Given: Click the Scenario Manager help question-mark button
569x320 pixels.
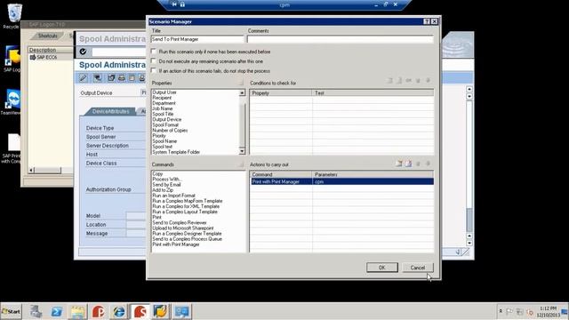Looking at the screenshot, I should pyautogui.click(x=427, y=21).
